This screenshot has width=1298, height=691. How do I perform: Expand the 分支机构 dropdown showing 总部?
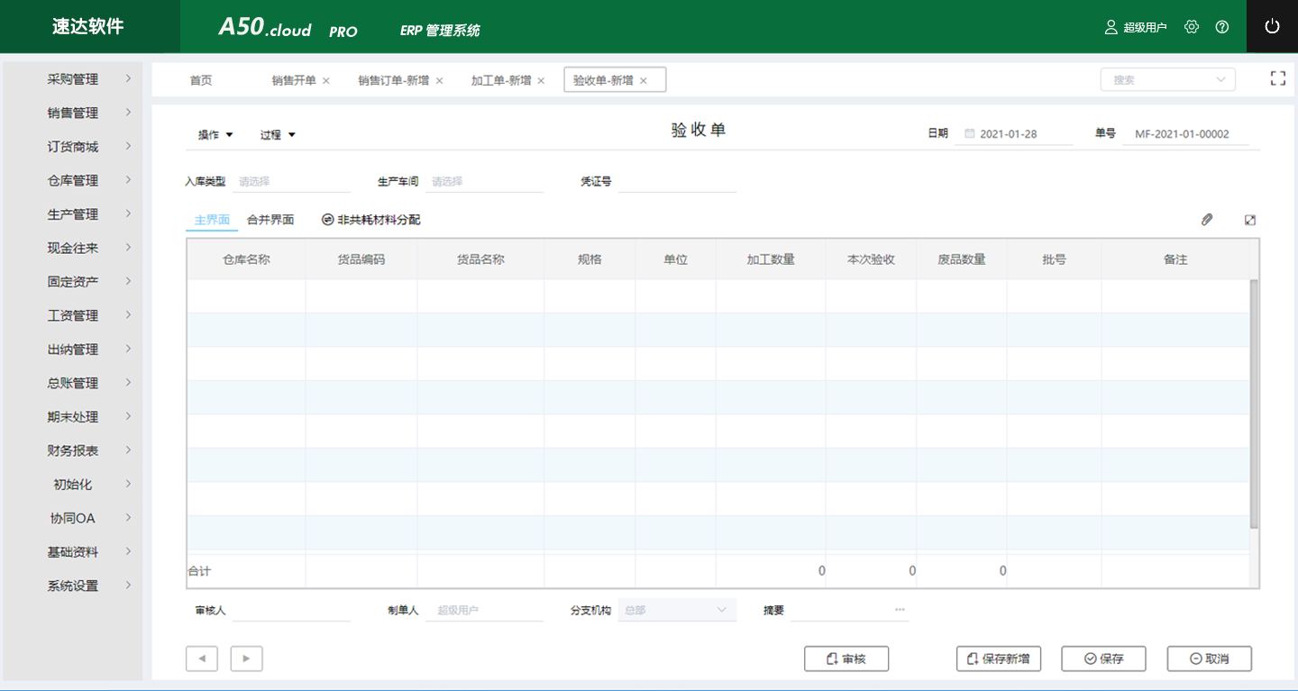tap(676, 610)
